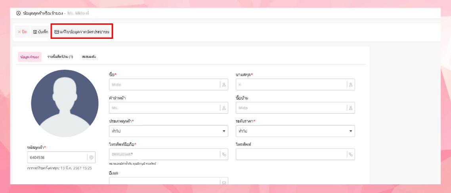This screenshot has height=193, width=451.
Task: Expand the ระดับราคา dropdown
Action: (x=295, y=131)
